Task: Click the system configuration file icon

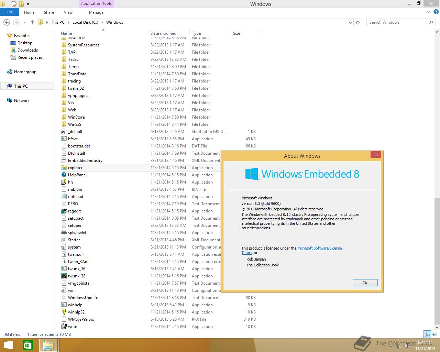Action: coord(64,247)
